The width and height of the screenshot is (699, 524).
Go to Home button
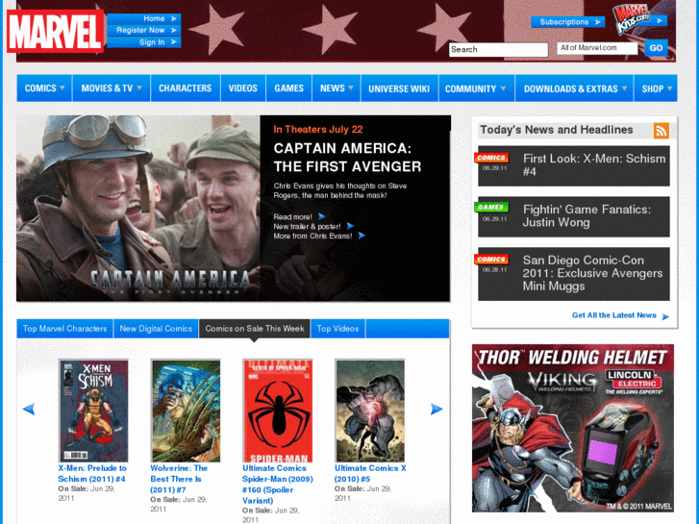point(144,18)
